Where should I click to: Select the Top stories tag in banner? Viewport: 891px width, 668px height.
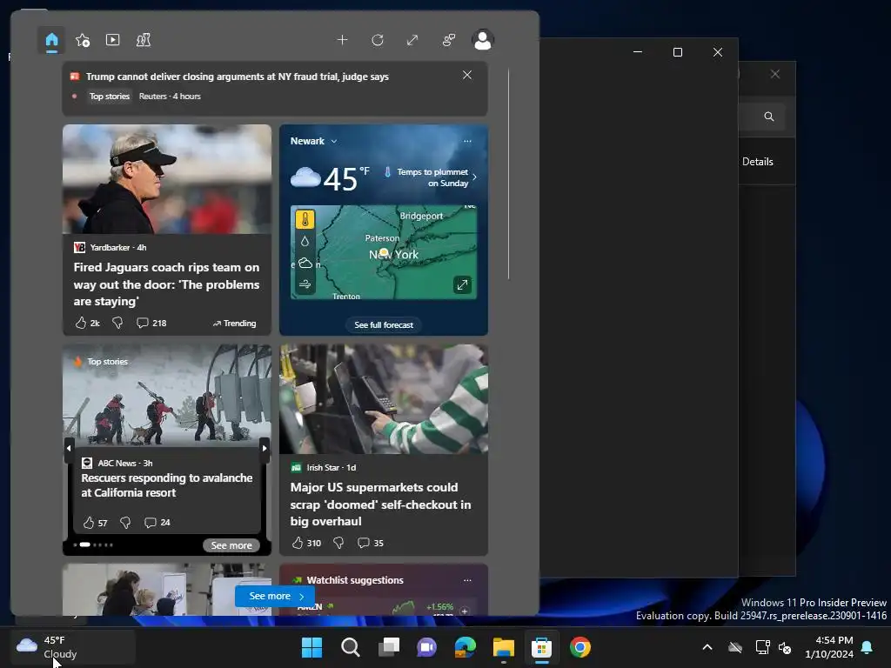[109, 97]
